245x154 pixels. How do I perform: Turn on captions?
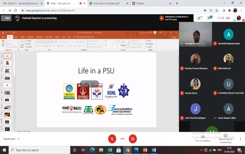tap(203, 139)
